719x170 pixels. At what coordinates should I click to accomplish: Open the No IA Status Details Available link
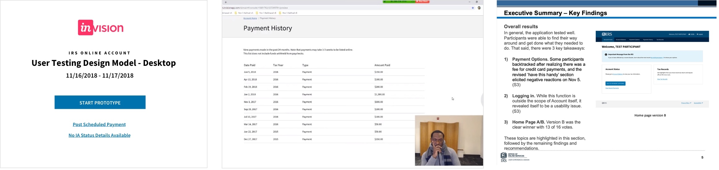pyautogui.click(x=99, y=135)
